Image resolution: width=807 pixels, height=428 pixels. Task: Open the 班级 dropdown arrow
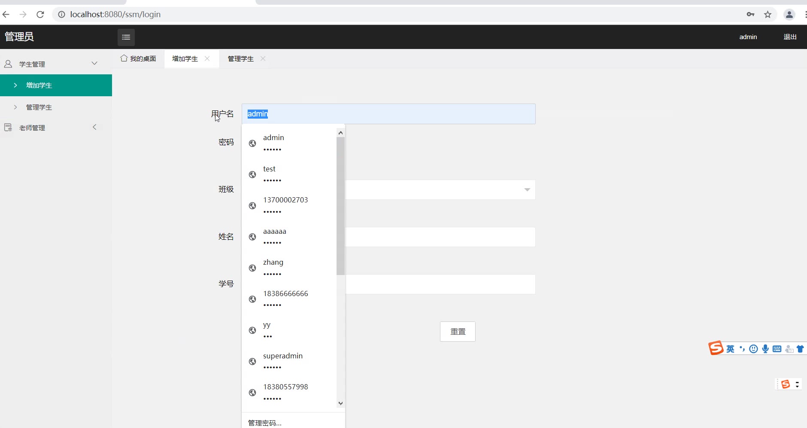tap(527, 190)
